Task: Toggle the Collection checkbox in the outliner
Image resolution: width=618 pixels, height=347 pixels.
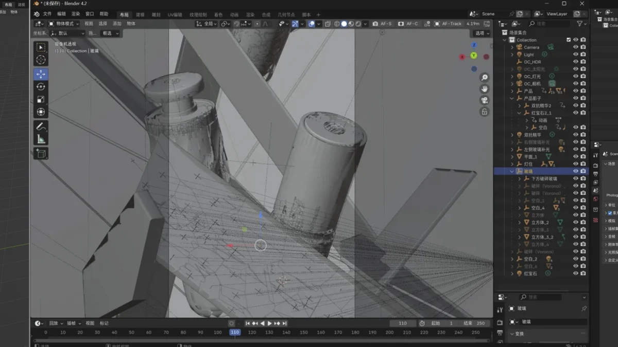Action: [x=568, y=40]
